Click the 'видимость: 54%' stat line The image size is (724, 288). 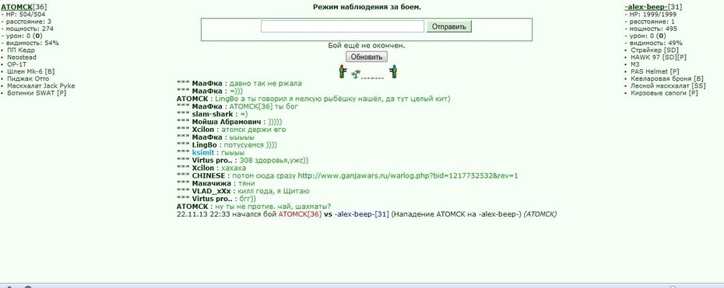pyautogui.click(x=30, y=43)
